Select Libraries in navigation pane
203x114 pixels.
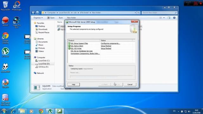(40, 39)
